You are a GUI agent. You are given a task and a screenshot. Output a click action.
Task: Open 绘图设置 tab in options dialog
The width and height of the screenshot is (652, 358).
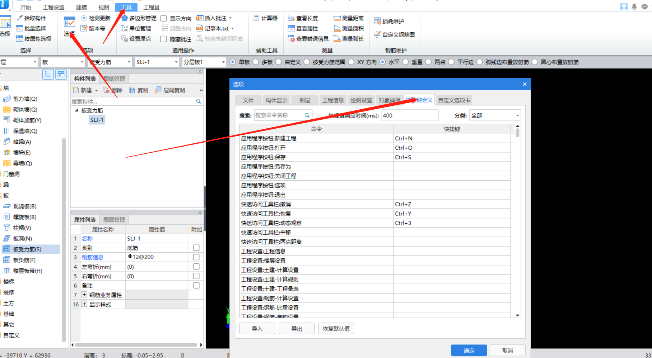[x=361, y=100]
